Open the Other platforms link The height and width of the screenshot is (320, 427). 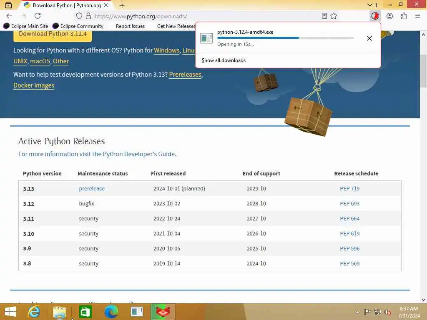click(61, 61)
